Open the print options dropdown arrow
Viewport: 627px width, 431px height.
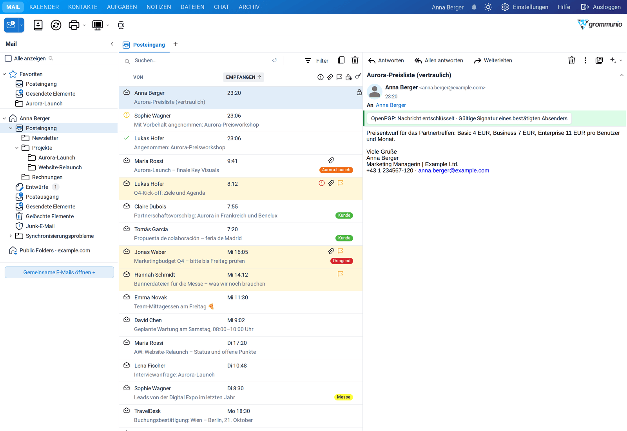pos(84,25)
